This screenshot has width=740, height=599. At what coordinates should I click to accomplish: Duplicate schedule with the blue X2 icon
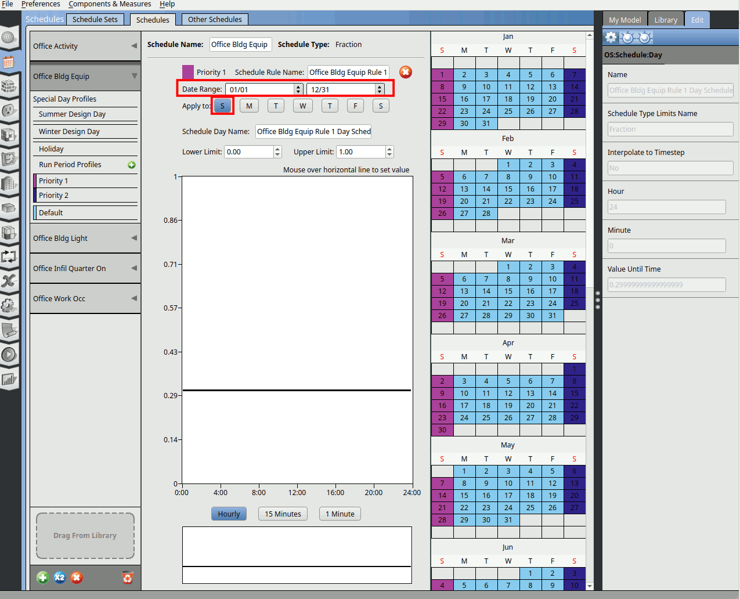click(60, 578)
